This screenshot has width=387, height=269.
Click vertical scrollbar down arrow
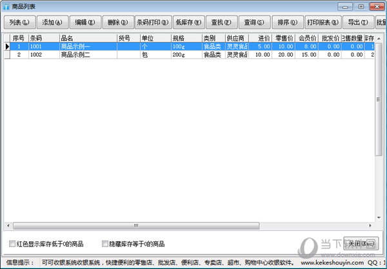(379, 217)
